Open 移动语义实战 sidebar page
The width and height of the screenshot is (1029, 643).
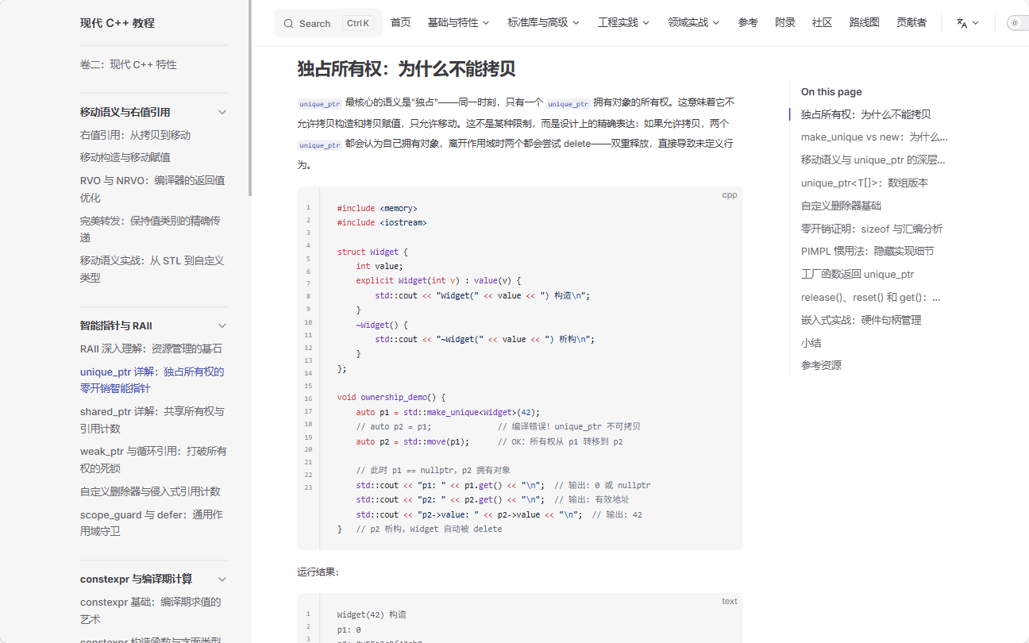(152, 269)
